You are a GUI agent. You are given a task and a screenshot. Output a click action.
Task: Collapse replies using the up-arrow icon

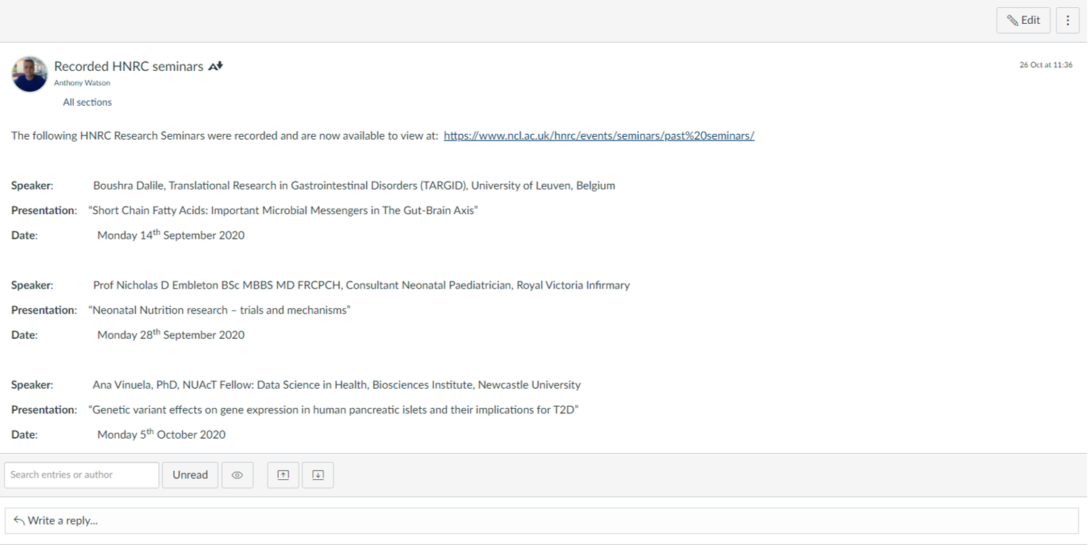click(x=283, y=475)
